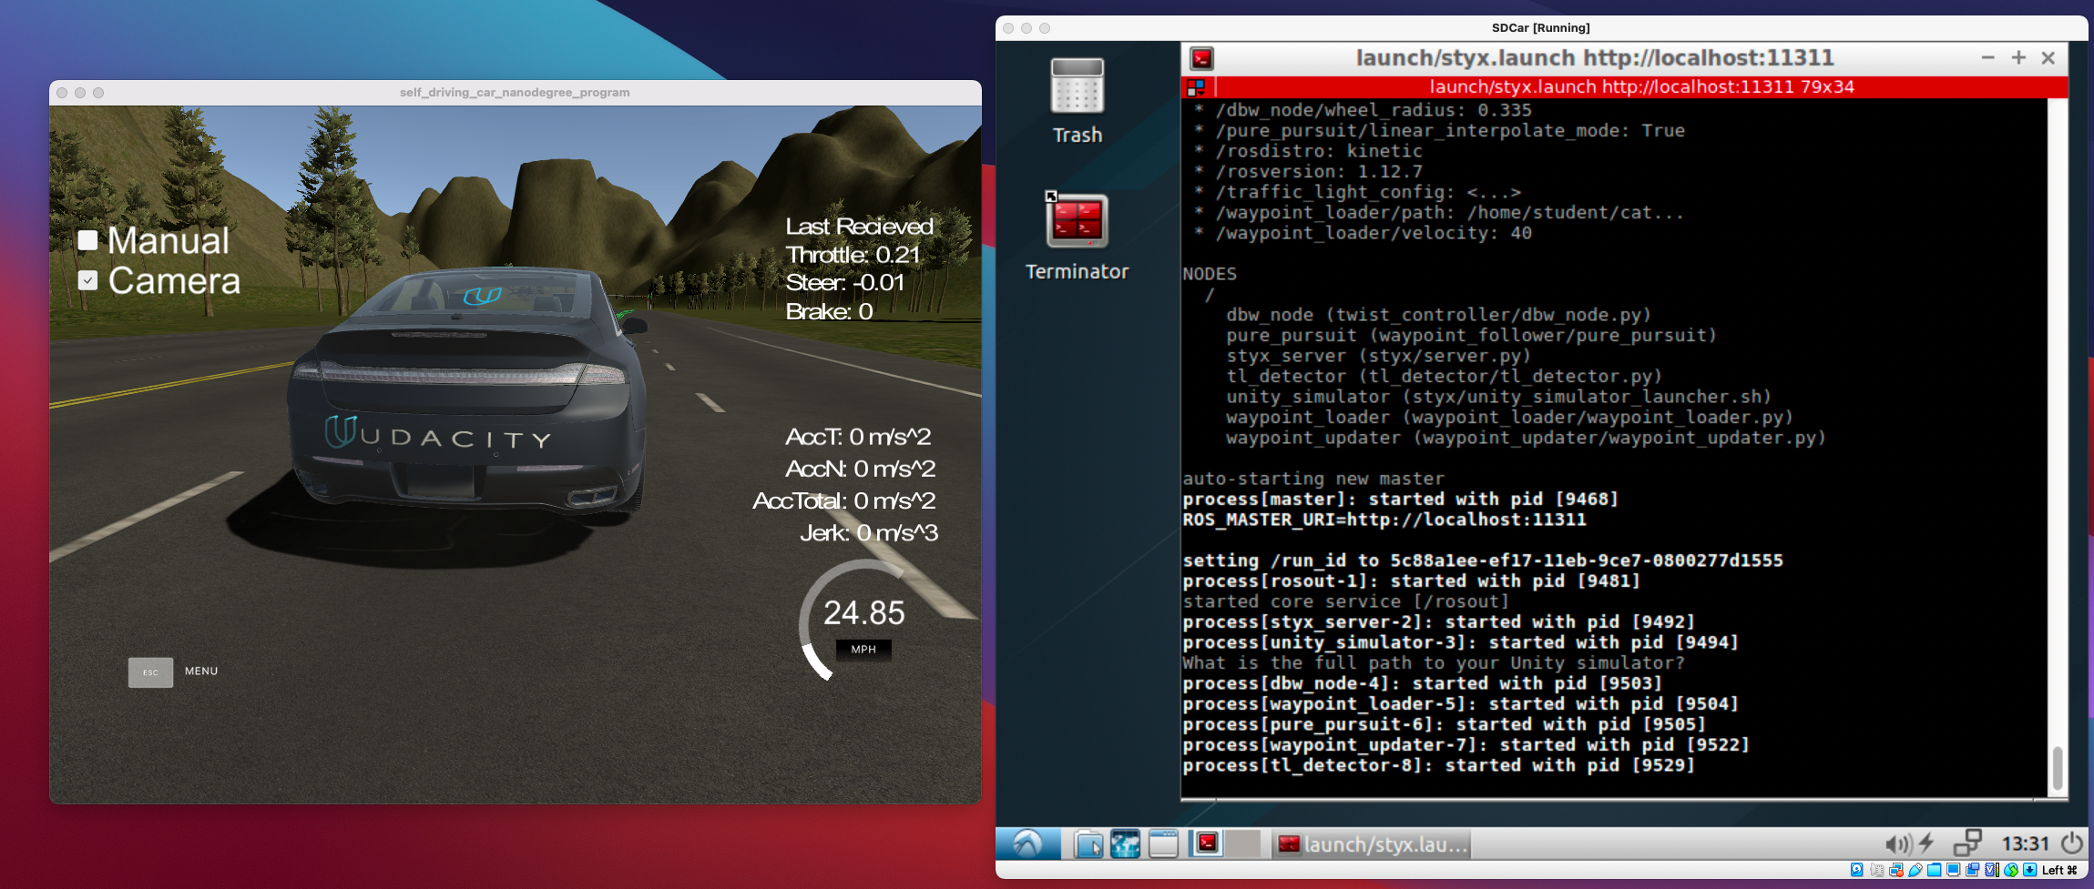Screen dimensions: 2094x889
Task: Click the AccTotal: 0 m/s^2 readout
Action: [844, 500]
